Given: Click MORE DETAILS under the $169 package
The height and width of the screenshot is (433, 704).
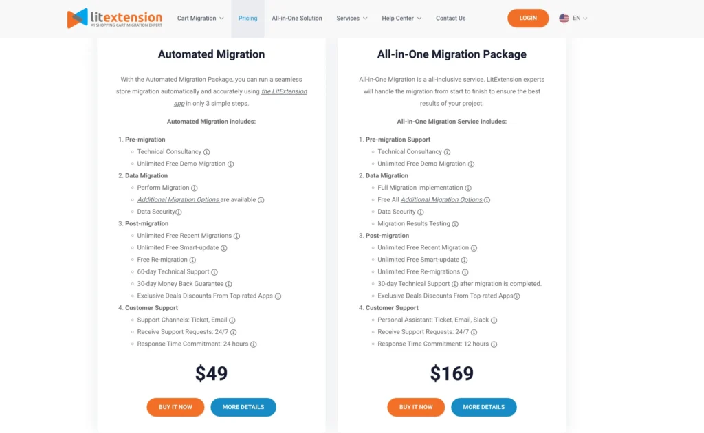Looking at the screenshot, I should tap(483, 407).
